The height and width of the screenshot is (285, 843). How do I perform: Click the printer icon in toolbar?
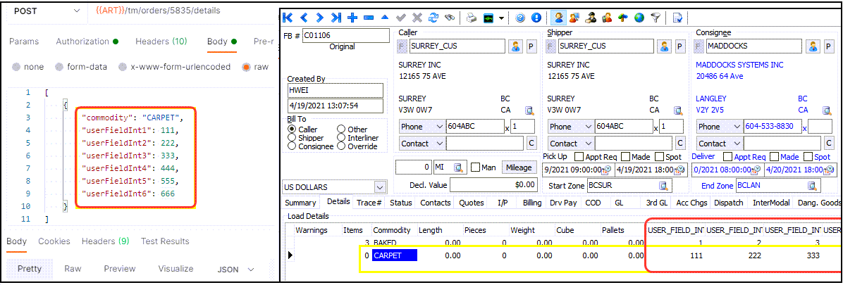pos(471,18)
